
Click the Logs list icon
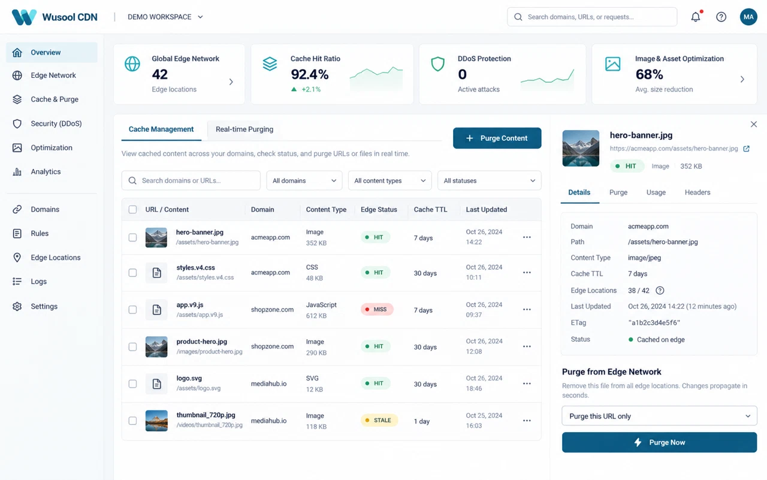click(x=17, y=281)
